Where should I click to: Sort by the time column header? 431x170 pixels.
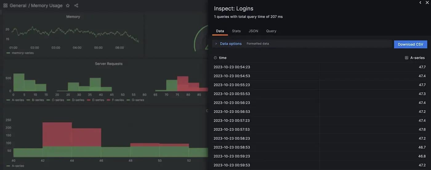[223, 58]
